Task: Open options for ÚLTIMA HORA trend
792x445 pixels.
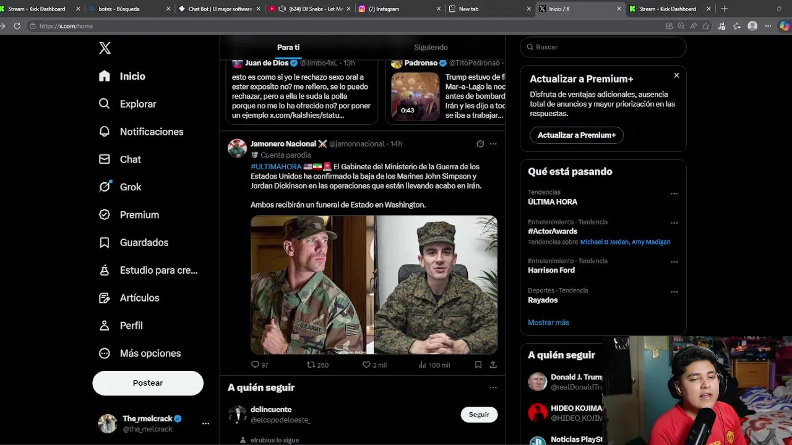Action: [674, 193]
